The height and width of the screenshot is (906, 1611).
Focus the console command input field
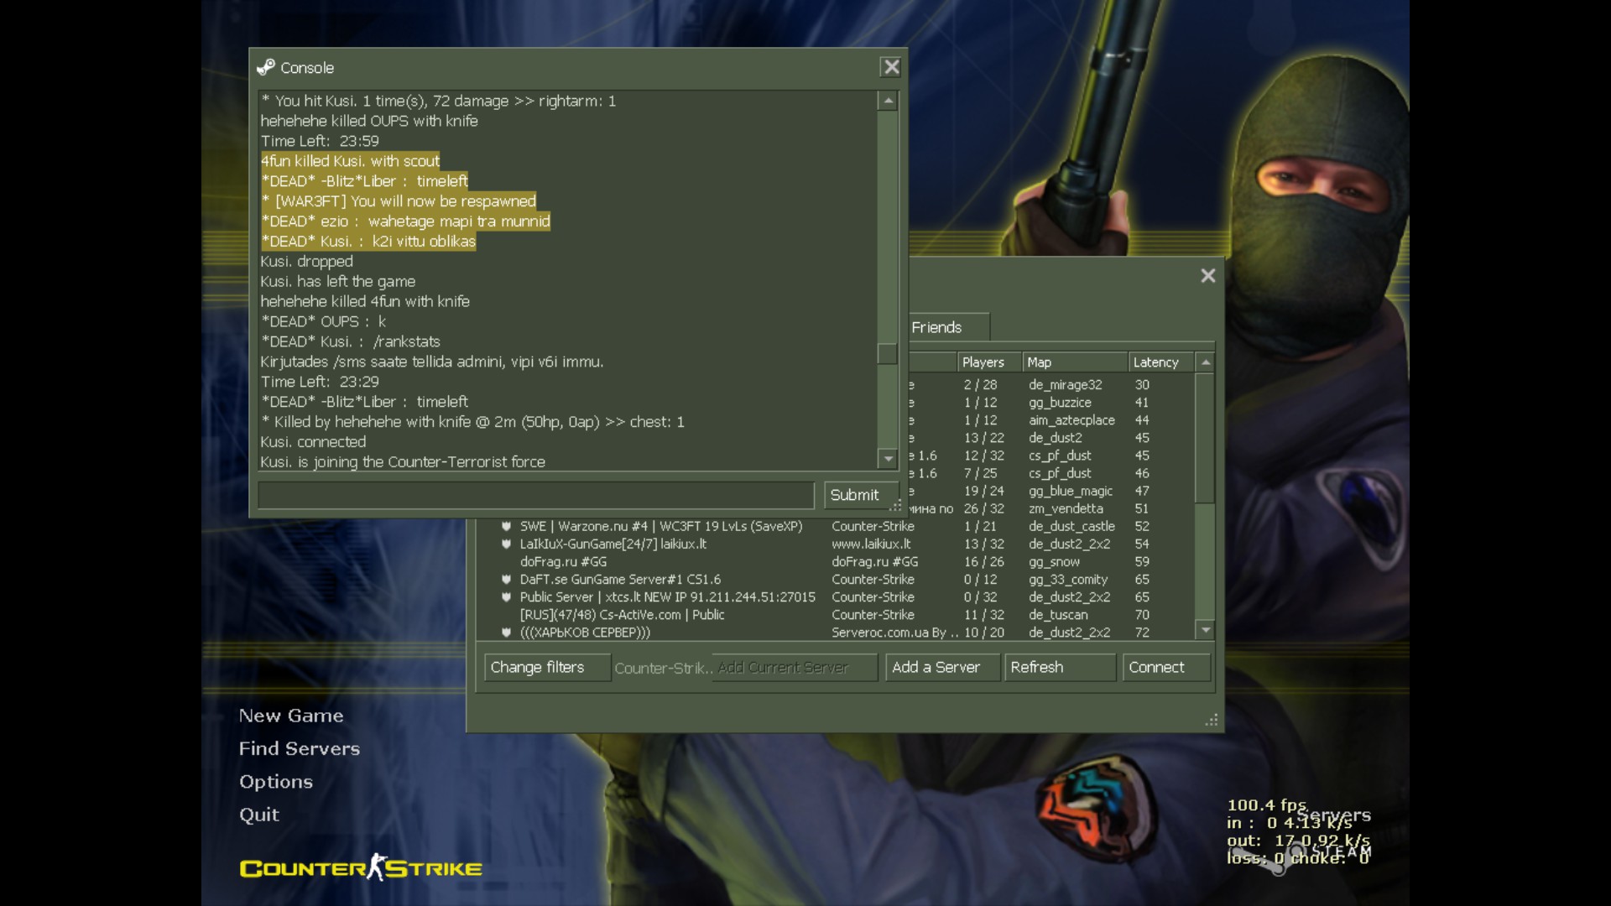[x=536, y=495]
